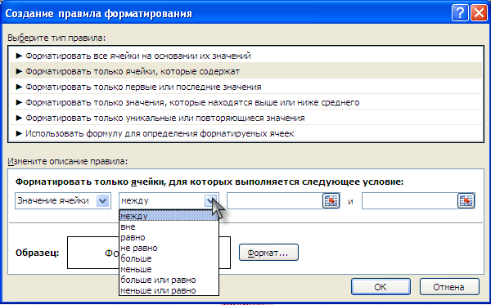Open the 'Значение ячейки' dropdown arrow

pos(103,201)
